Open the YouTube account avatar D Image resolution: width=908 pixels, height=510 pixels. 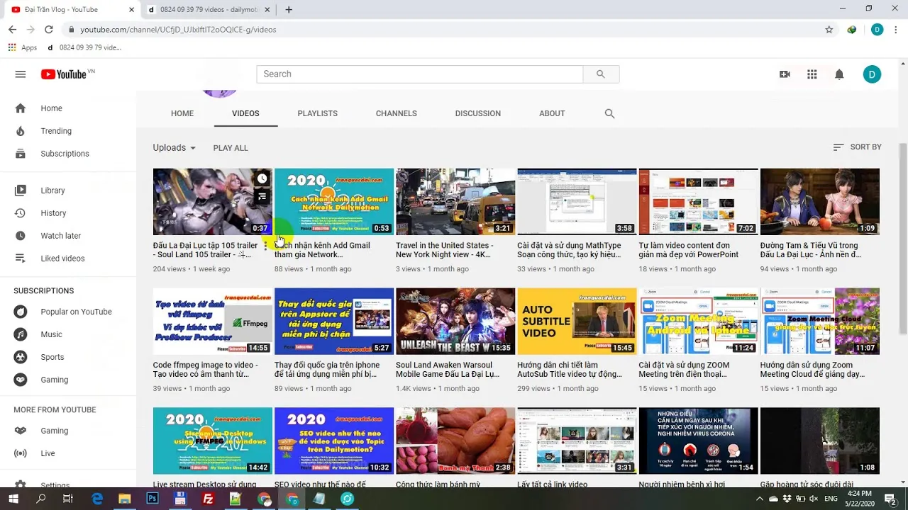[x=872, y=74]
